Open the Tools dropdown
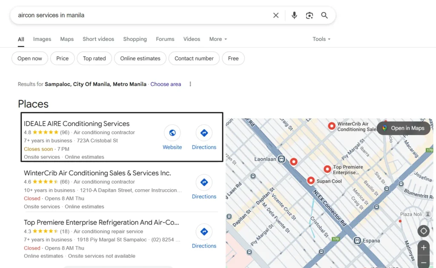Image resolution: width=436 pixels, height=268 pixels. pyautogui.click(x=321, y=39)
